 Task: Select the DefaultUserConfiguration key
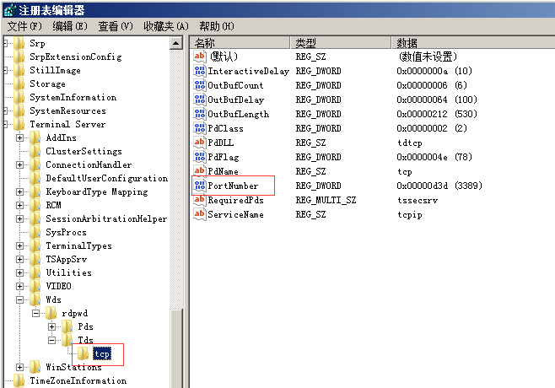click(x=107, y=178)
